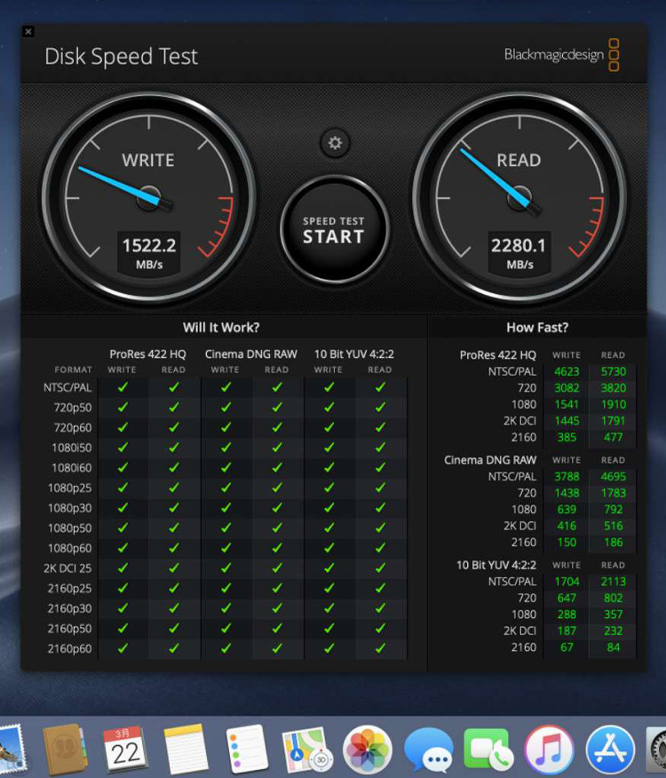666x778 pixels.
Task: Click the 10 Bit YUV read checkmark for 2160p60
Action: (380, 649)
